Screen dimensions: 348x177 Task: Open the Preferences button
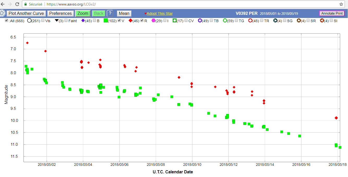(60, 14)
